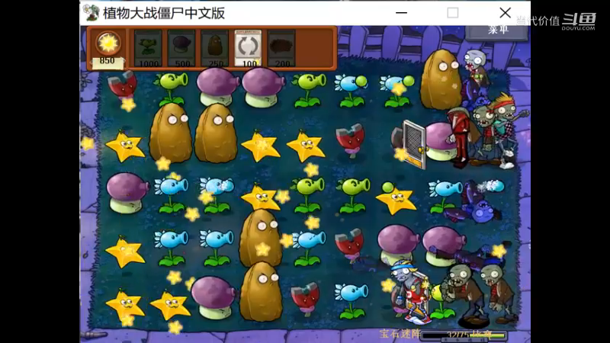Image resolution: width=610 pixels, height=343 pixels.
Task: Close the 植物大战僵尸中文版 window
Action: point(505,13)
